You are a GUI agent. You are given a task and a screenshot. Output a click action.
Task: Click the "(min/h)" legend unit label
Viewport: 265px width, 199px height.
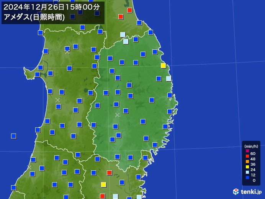point(251,146)
